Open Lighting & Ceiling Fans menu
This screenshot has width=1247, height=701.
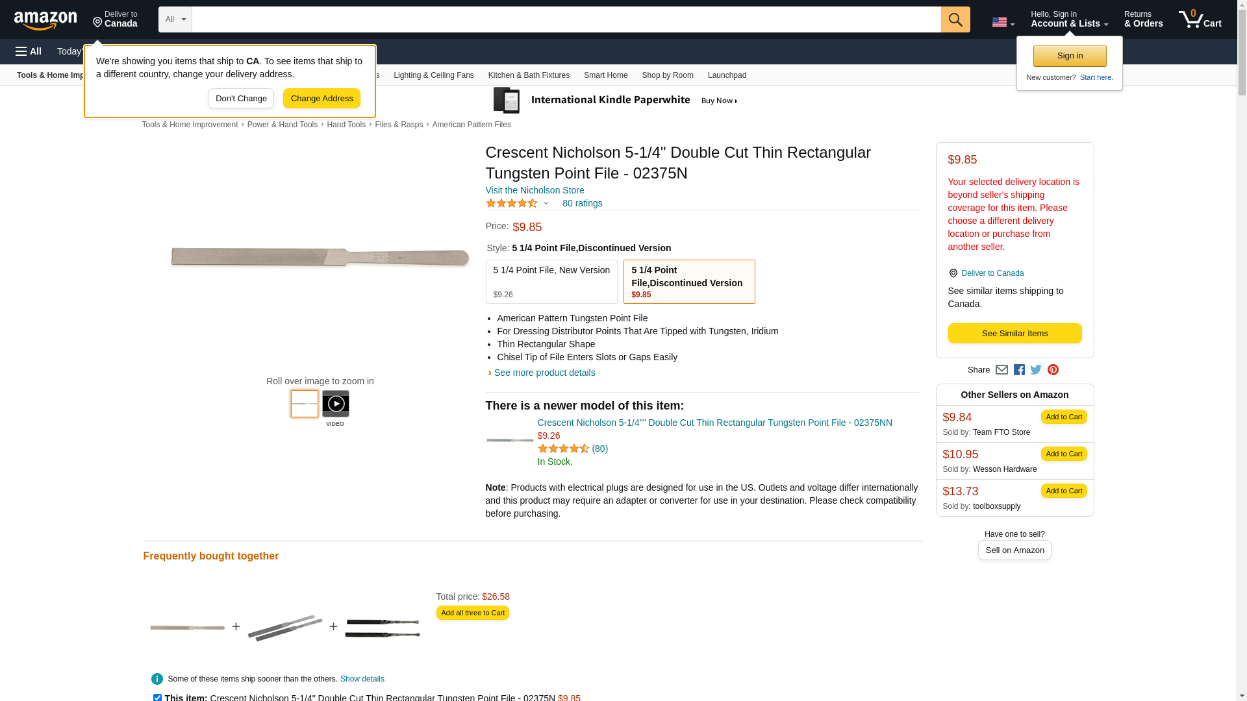433,75
